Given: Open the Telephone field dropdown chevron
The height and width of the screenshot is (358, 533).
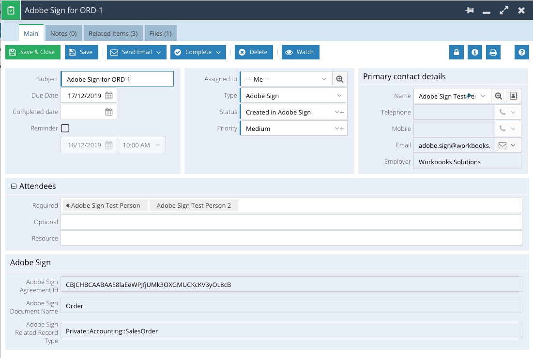Looking at the screenshot, I should (513, 112).
